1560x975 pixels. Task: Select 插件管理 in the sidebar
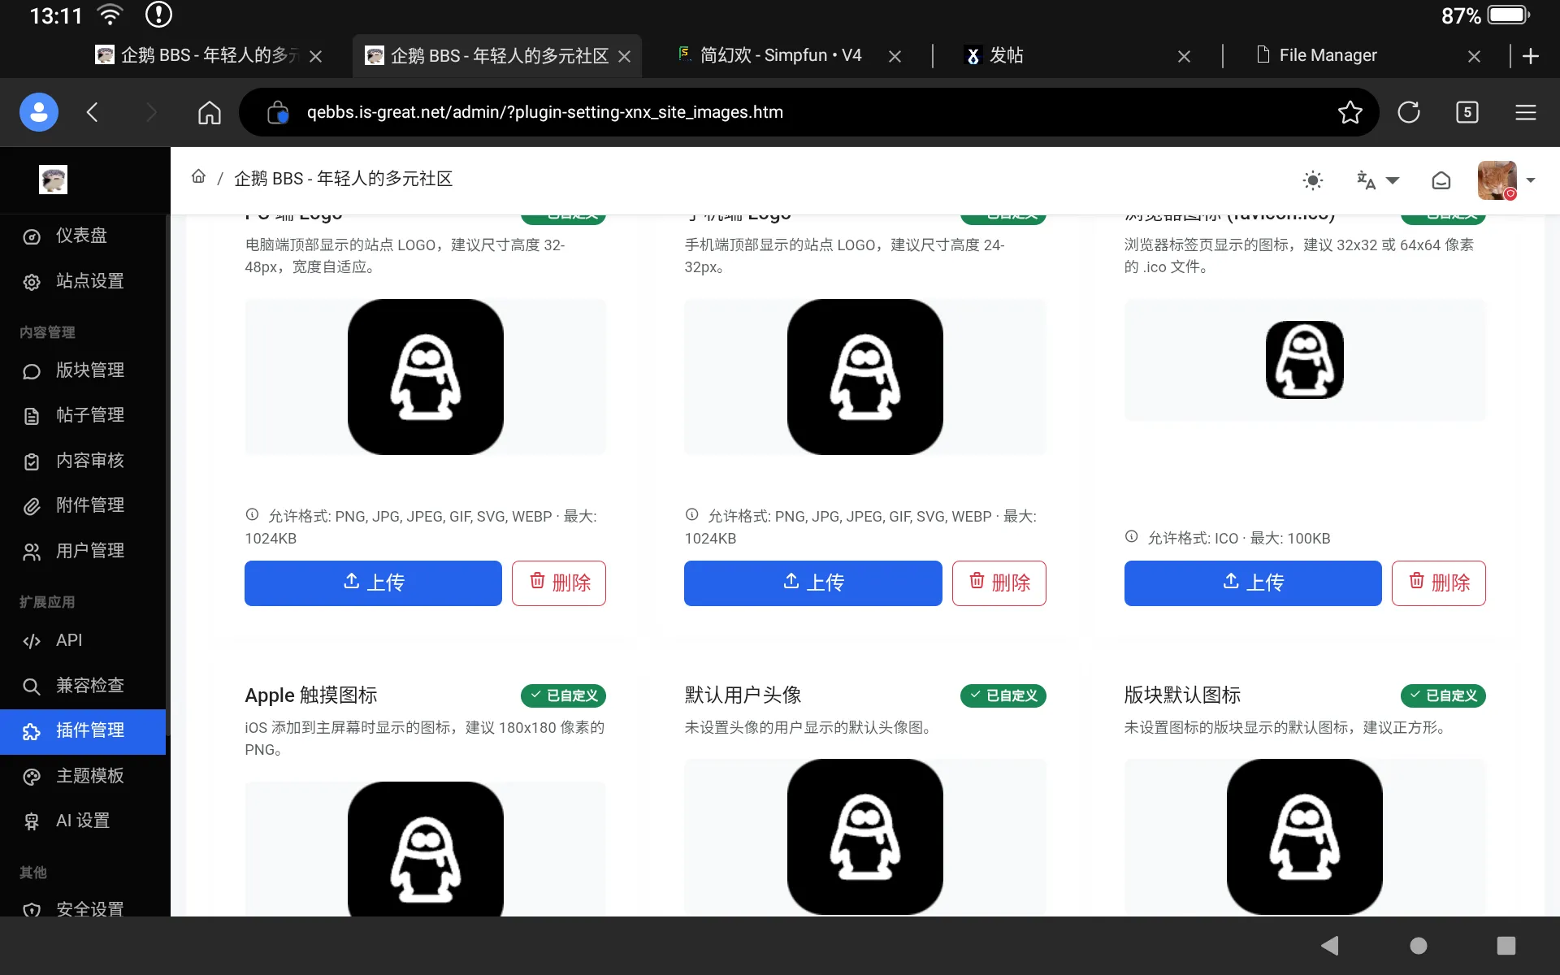[x=83, y=731]
